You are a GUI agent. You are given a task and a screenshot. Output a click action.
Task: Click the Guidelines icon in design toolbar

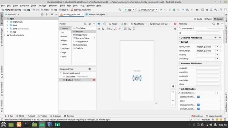click(134, 29)
